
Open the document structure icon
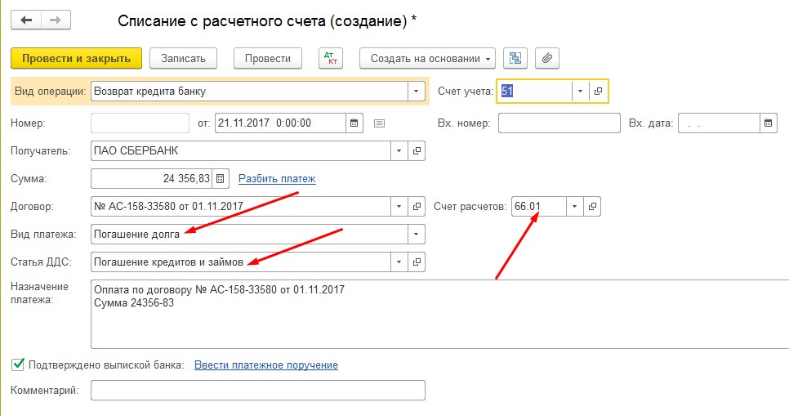click(515, 58)
